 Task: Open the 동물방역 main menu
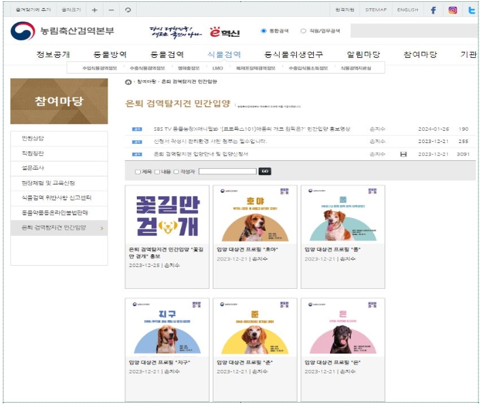pyautogui.click(x=110, y=55)
